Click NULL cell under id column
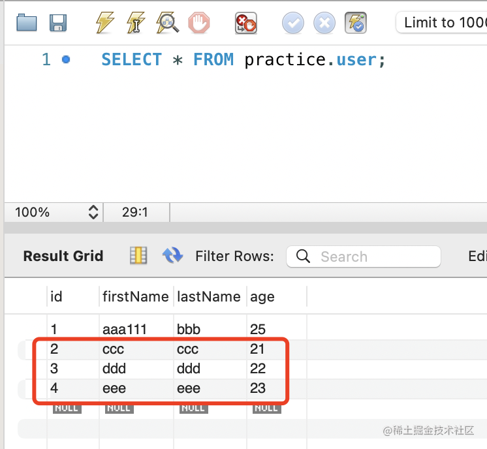The image size is (487, 449). tap(67, 408)
